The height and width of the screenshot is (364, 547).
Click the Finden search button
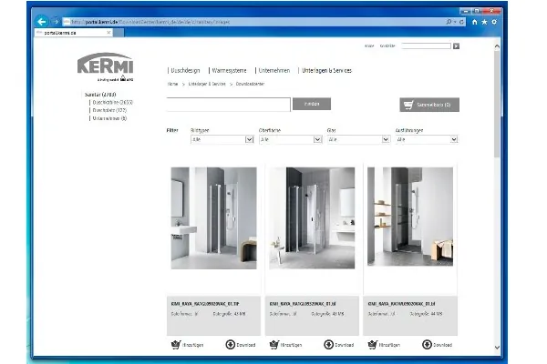click(x=311, y=105)
